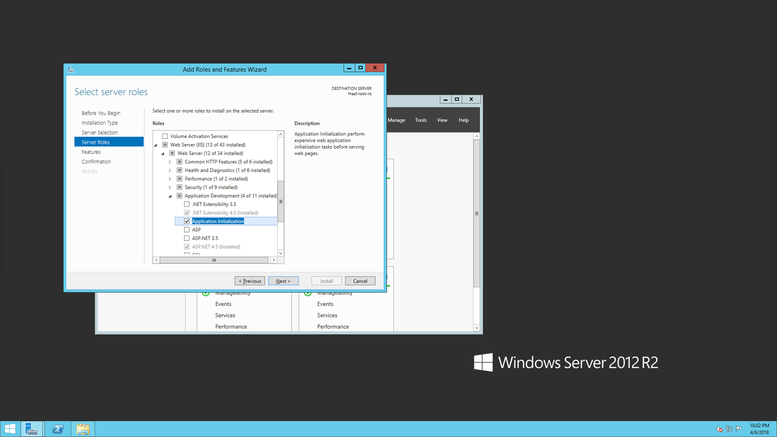777x437 pixels.
Task: Go to Installation Type step
Action: tap(100, 123)
